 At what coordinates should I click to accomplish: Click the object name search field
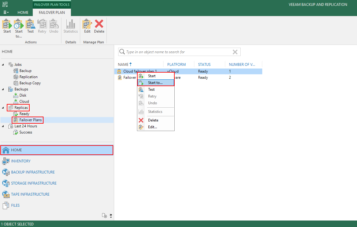click(x=177, y=52)
